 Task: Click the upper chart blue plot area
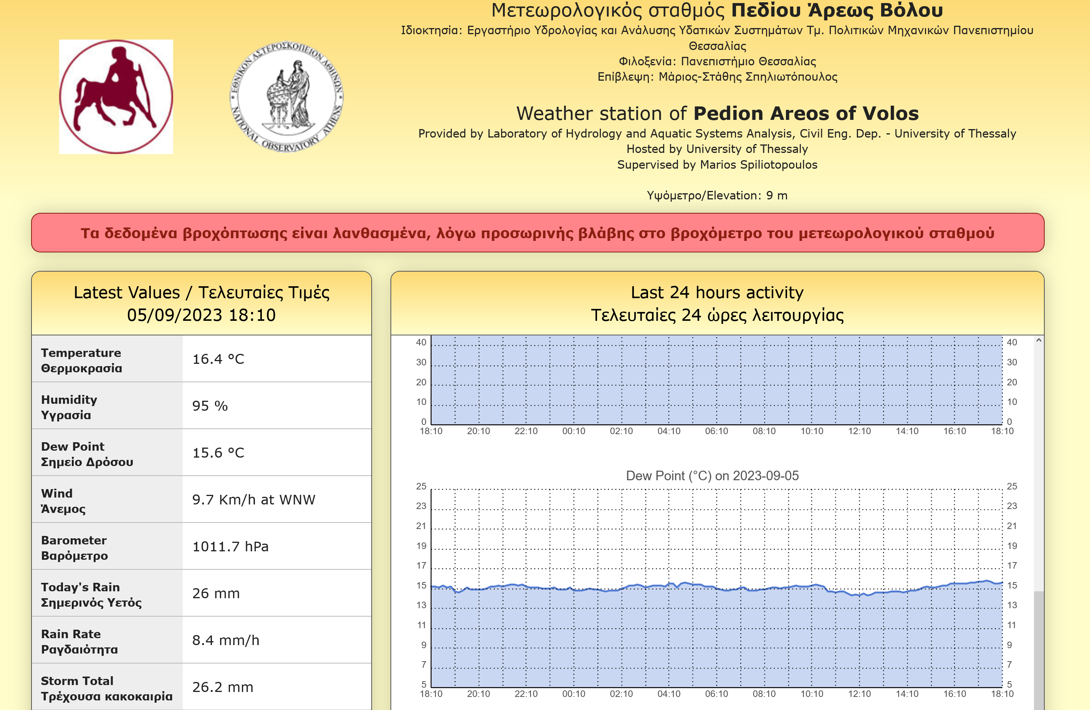click(717, 380)
